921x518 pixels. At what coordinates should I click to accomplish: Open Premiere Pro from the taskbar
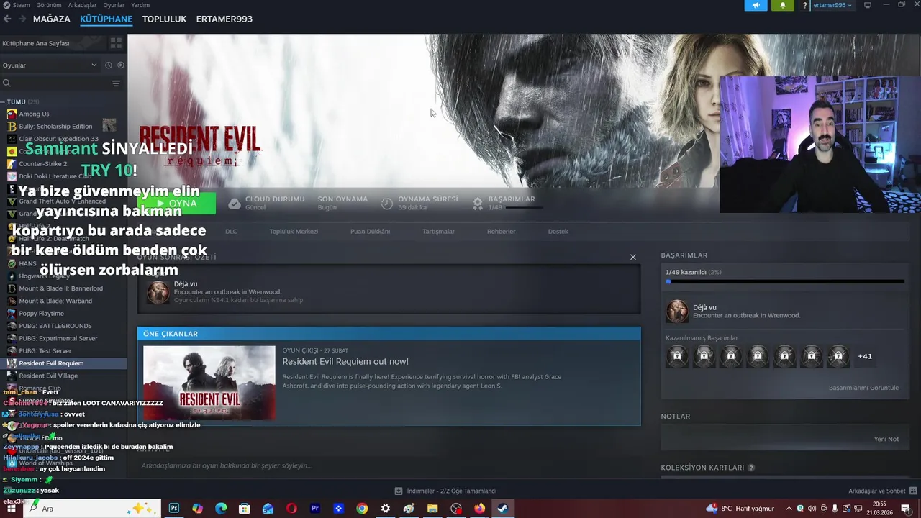click(x=314, y=509)
